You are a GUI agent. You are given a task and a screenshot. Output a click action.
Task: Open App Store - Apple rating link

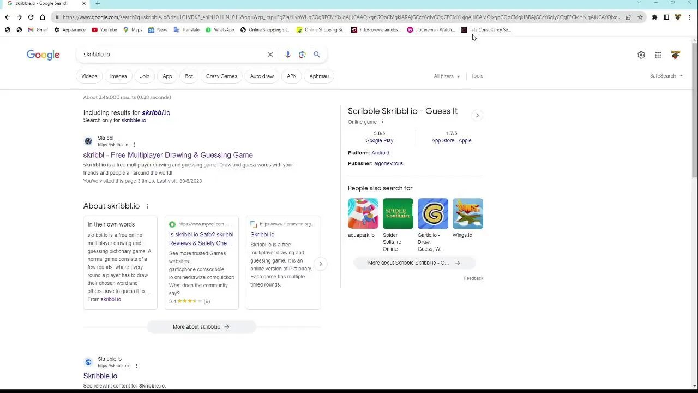click(452, 141)
